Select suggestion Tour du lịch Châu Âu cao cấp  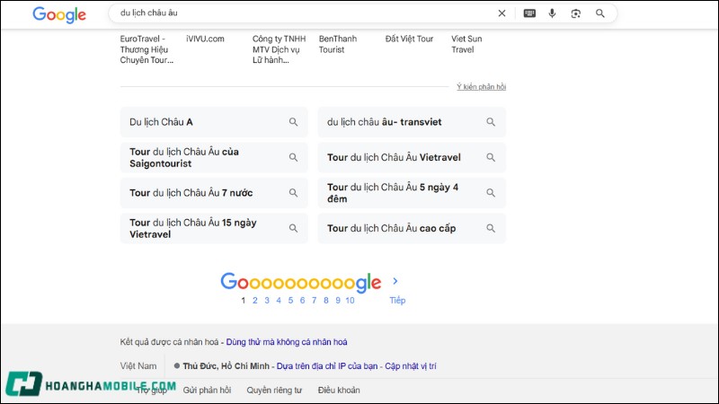pyautogui.click(x=391, y=229)
